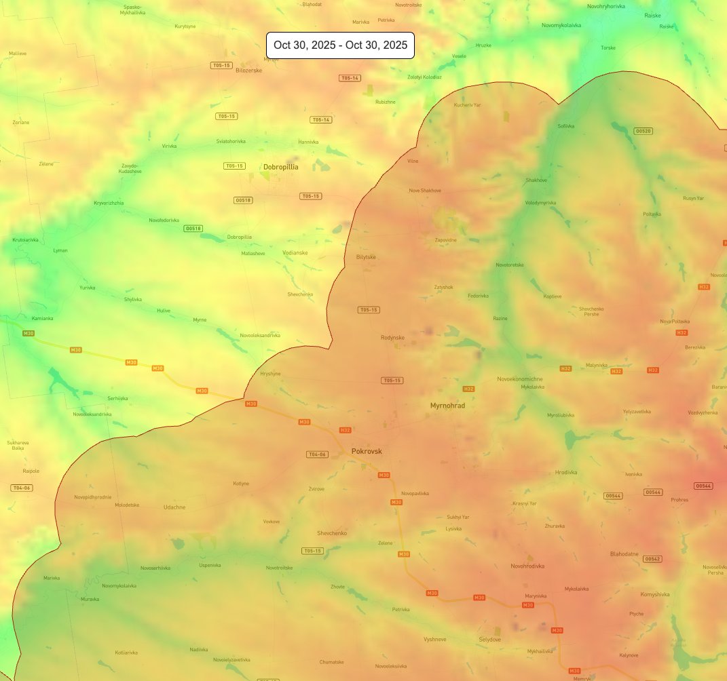Click the Hrodivka label

click(566, 473)
